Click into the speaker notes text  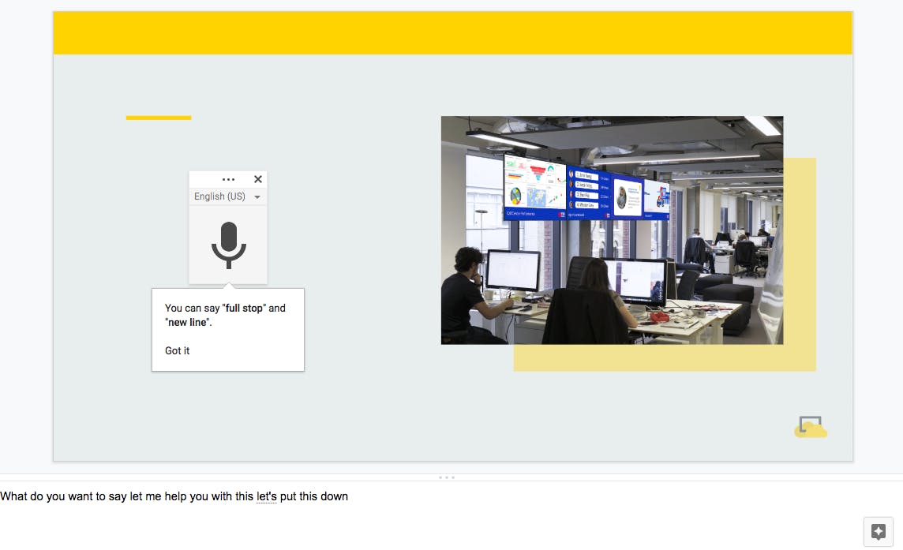pos(174,496)
